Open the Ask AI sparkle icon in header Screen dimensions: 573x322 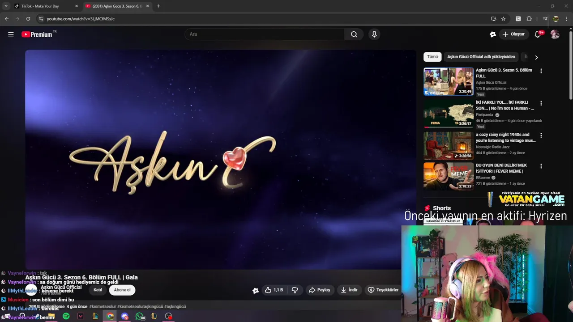(493, 34)
